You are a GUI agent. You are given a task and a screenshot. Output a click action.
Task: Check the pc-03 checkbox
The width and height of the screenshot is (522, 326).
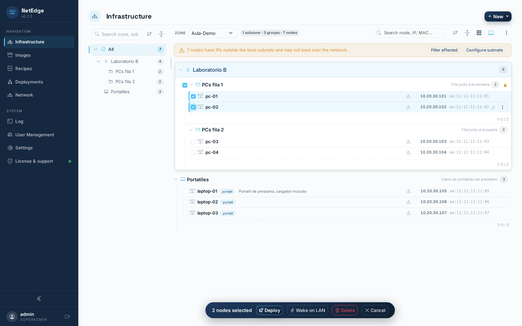click(193, 142)
